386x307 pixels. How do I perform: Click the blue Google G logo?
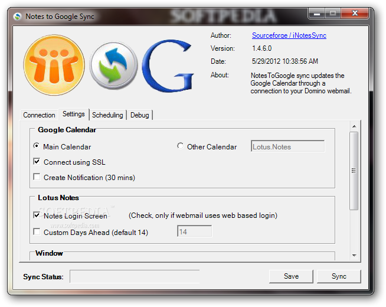coord(168,66)
